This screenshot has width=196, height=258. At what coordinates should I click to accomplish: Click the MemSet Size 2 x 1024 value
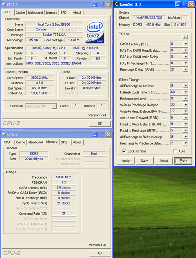click(x=180, y=25)
